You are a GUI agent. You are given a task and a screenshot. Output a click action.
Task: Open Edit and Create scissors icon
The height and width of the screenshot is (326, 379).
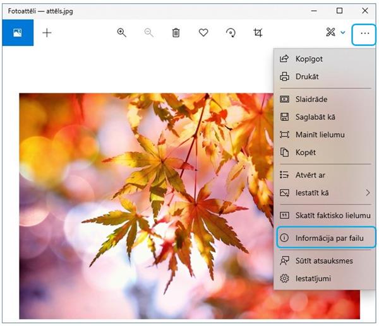[330, 32]
